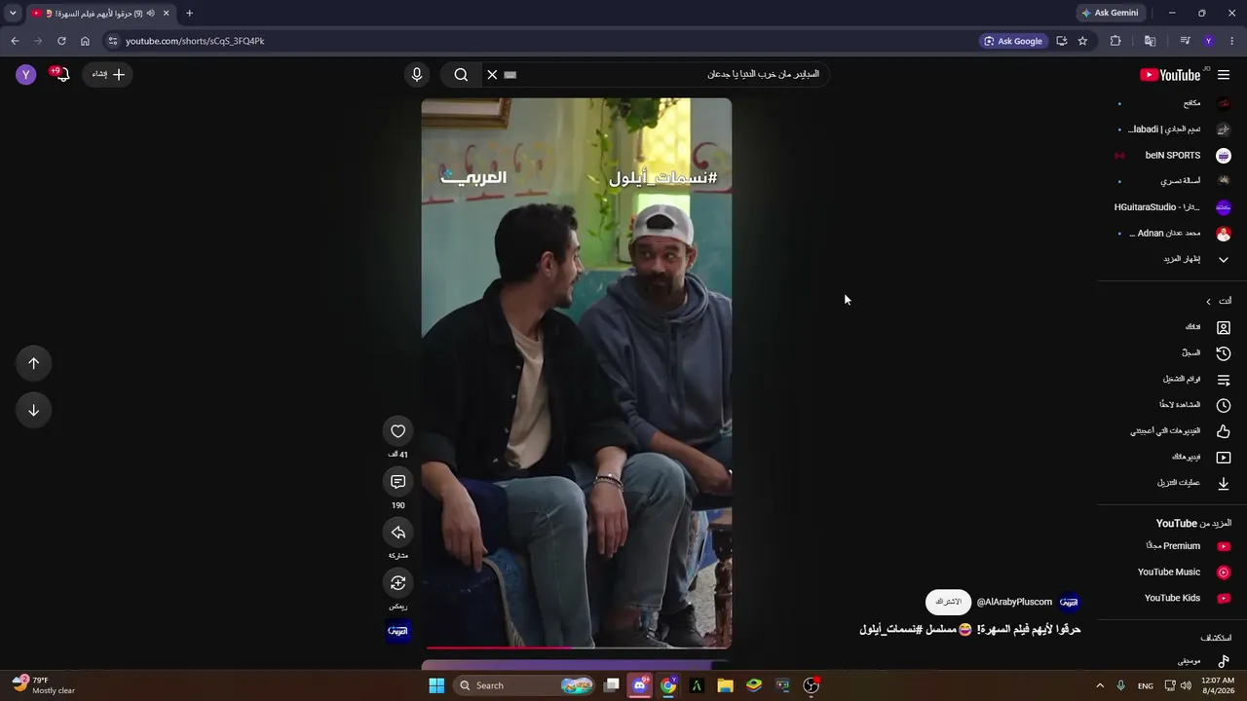Share this short using the arrow icon
Image resolution: width=1247 pixels, height=701 pixels.
(x=397, y=533)
